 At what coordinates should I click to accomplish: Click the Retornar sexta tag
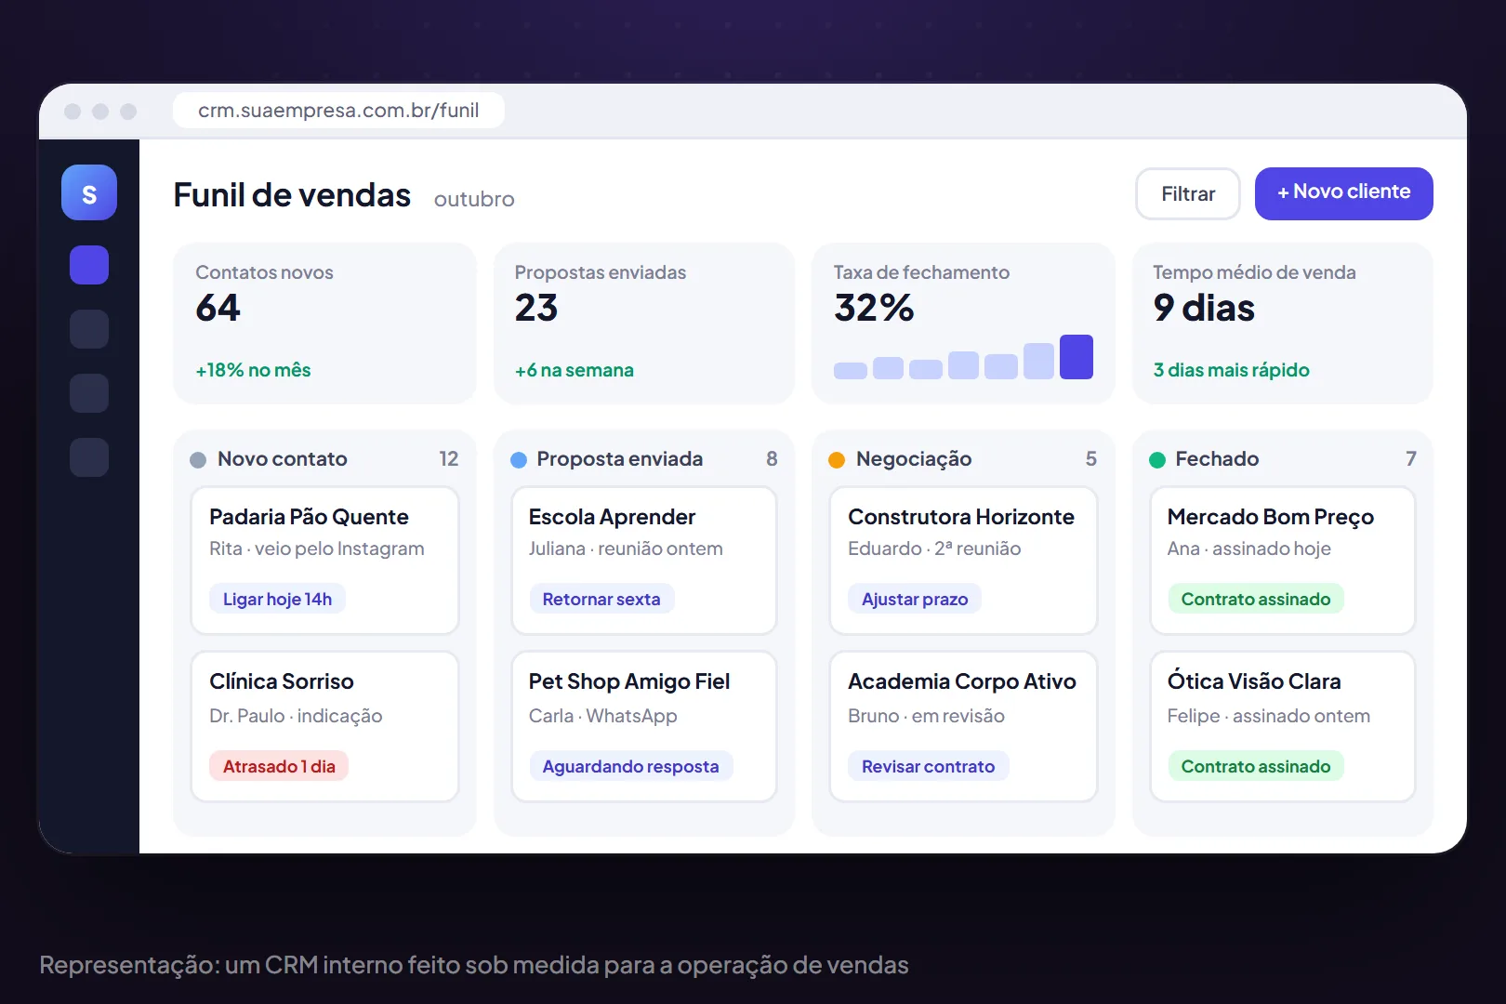(601, 599)
